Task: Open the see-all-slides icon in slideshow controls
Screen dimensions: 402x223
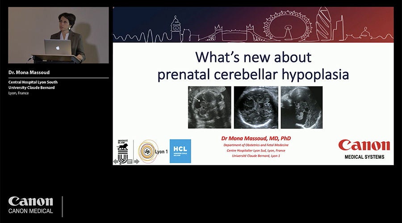Action: pyautogui.click(x=130, y=161)
